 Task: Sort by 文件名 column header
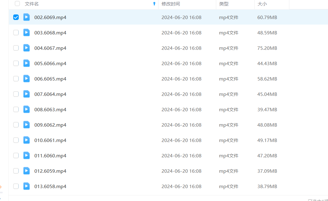click(x=32, y=4)
